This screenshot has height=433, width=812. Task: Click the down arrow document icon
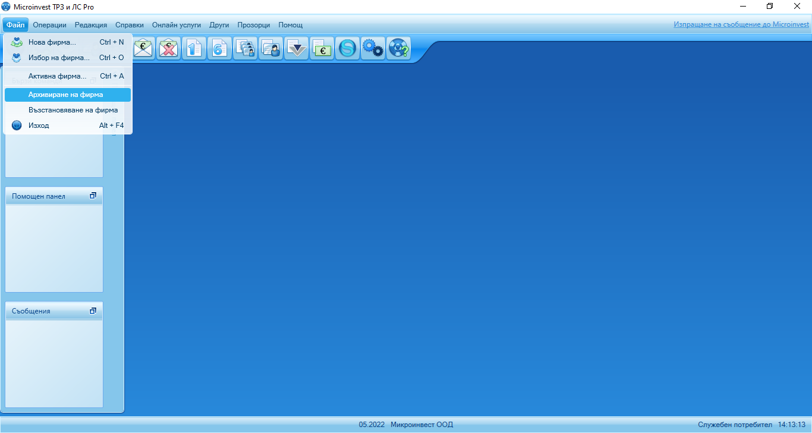click(x=297, y=48)
